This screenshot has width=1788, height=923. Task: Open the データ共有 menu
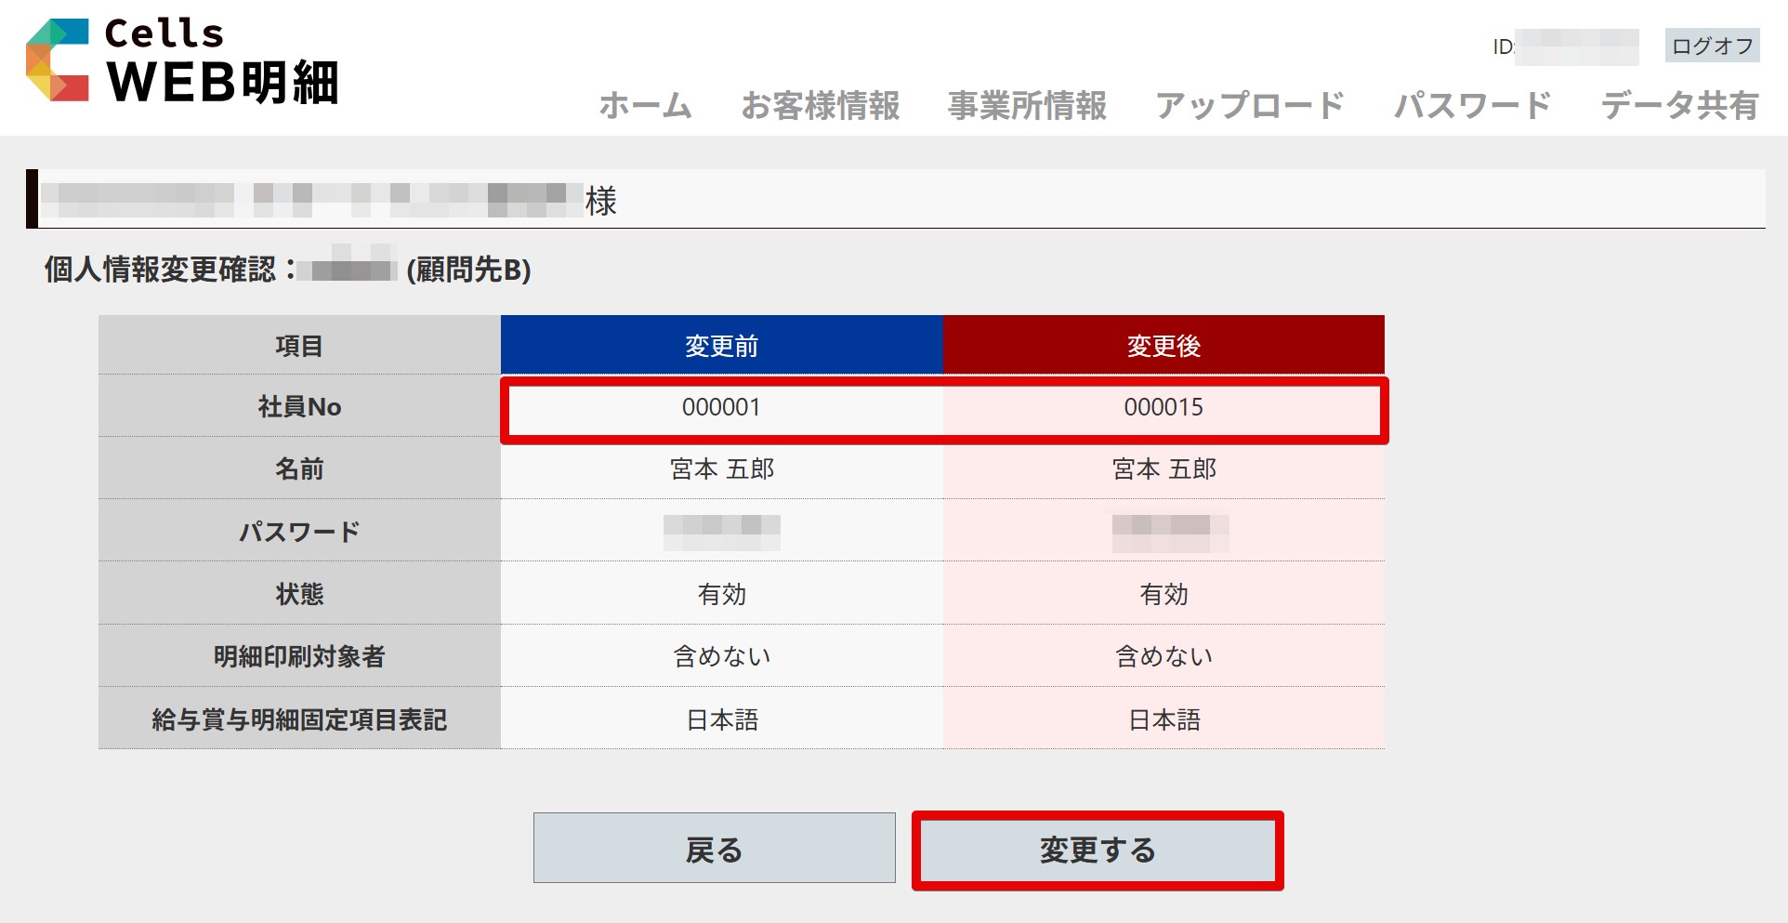pos(1679,106)
